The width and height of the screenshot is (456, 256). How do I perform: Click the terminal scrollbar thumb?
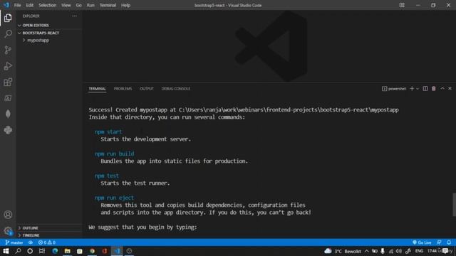[x=454, y=204]
